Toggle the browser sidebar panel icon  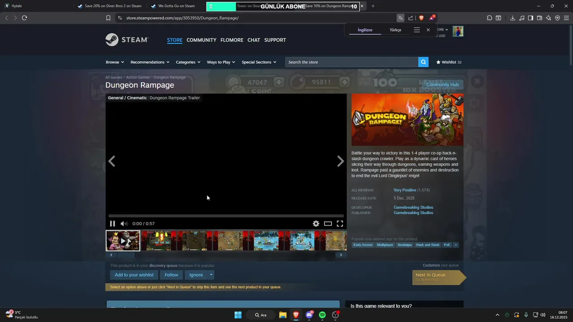point(530,18)
